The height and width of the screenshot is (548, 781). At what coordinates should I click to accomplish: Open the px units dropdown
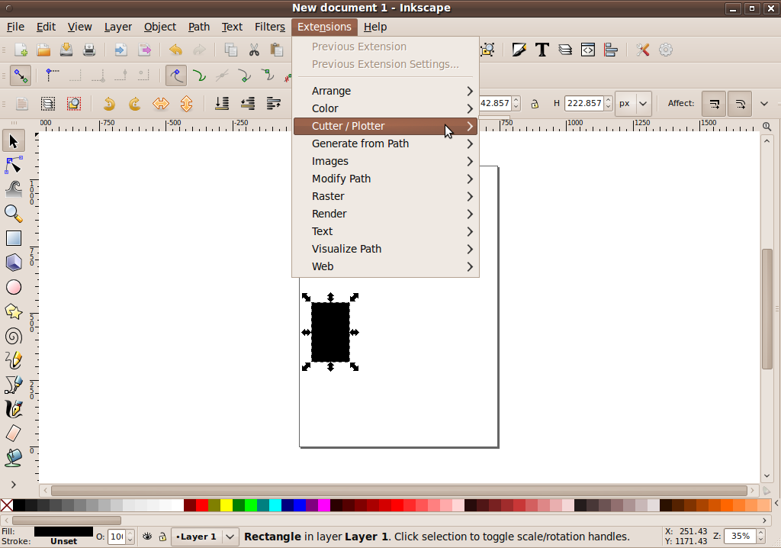[x=633, y=103]
